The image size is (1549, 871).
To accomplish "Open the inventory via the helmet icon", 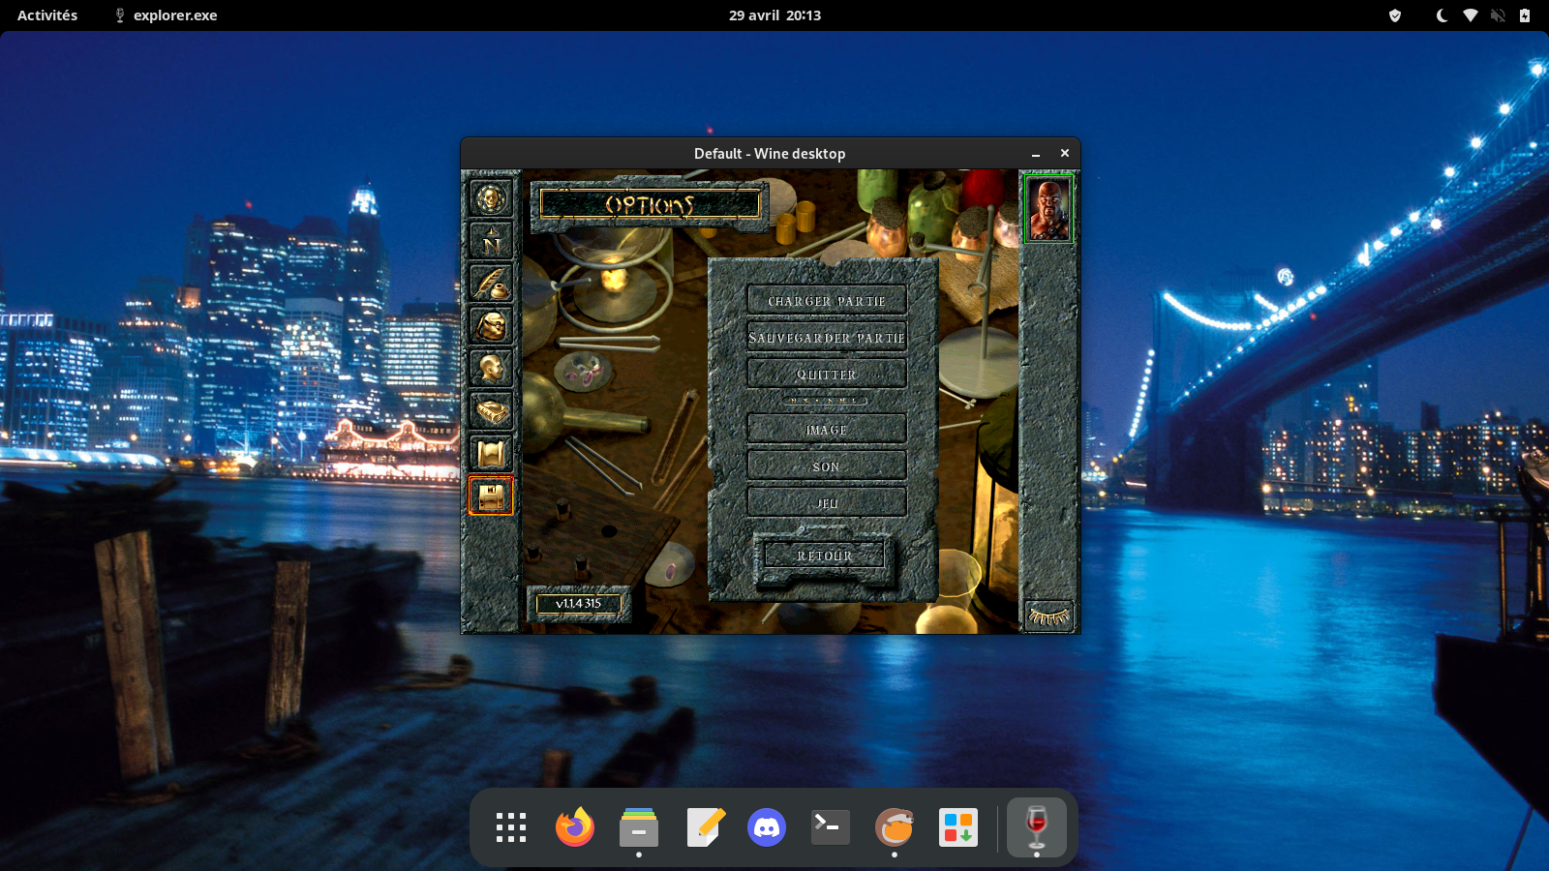I will [491, 326].
